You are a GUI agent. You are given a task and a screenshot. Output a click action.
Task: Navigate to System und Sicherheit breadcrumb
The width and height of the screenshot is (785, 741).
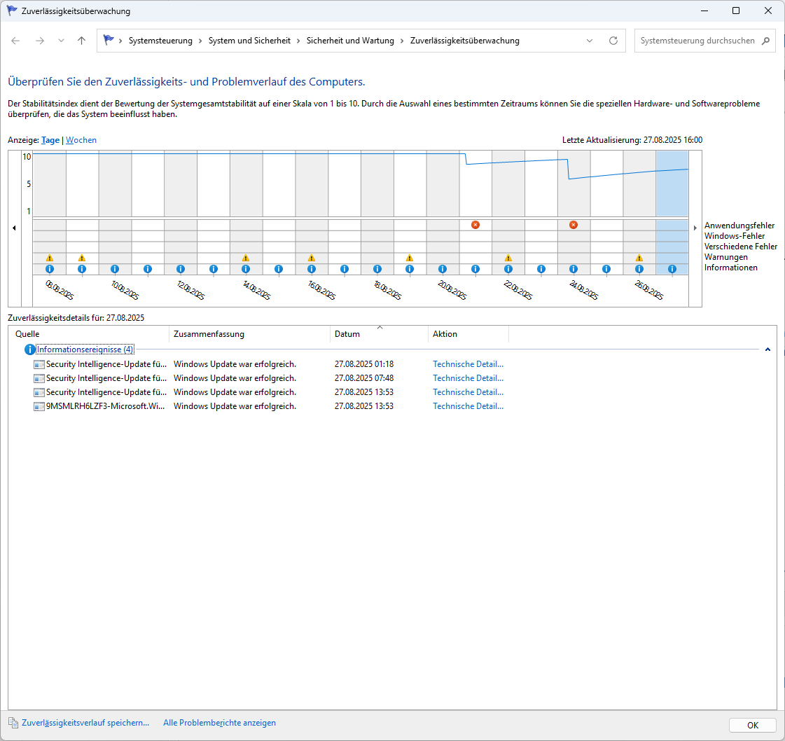[249, 41]
